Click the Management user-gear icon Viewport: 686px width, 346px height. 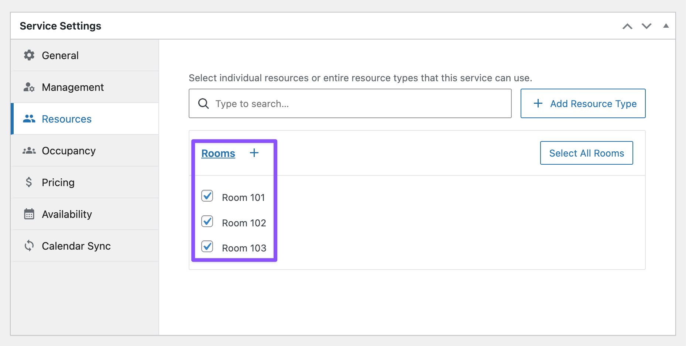coord(29,87)
